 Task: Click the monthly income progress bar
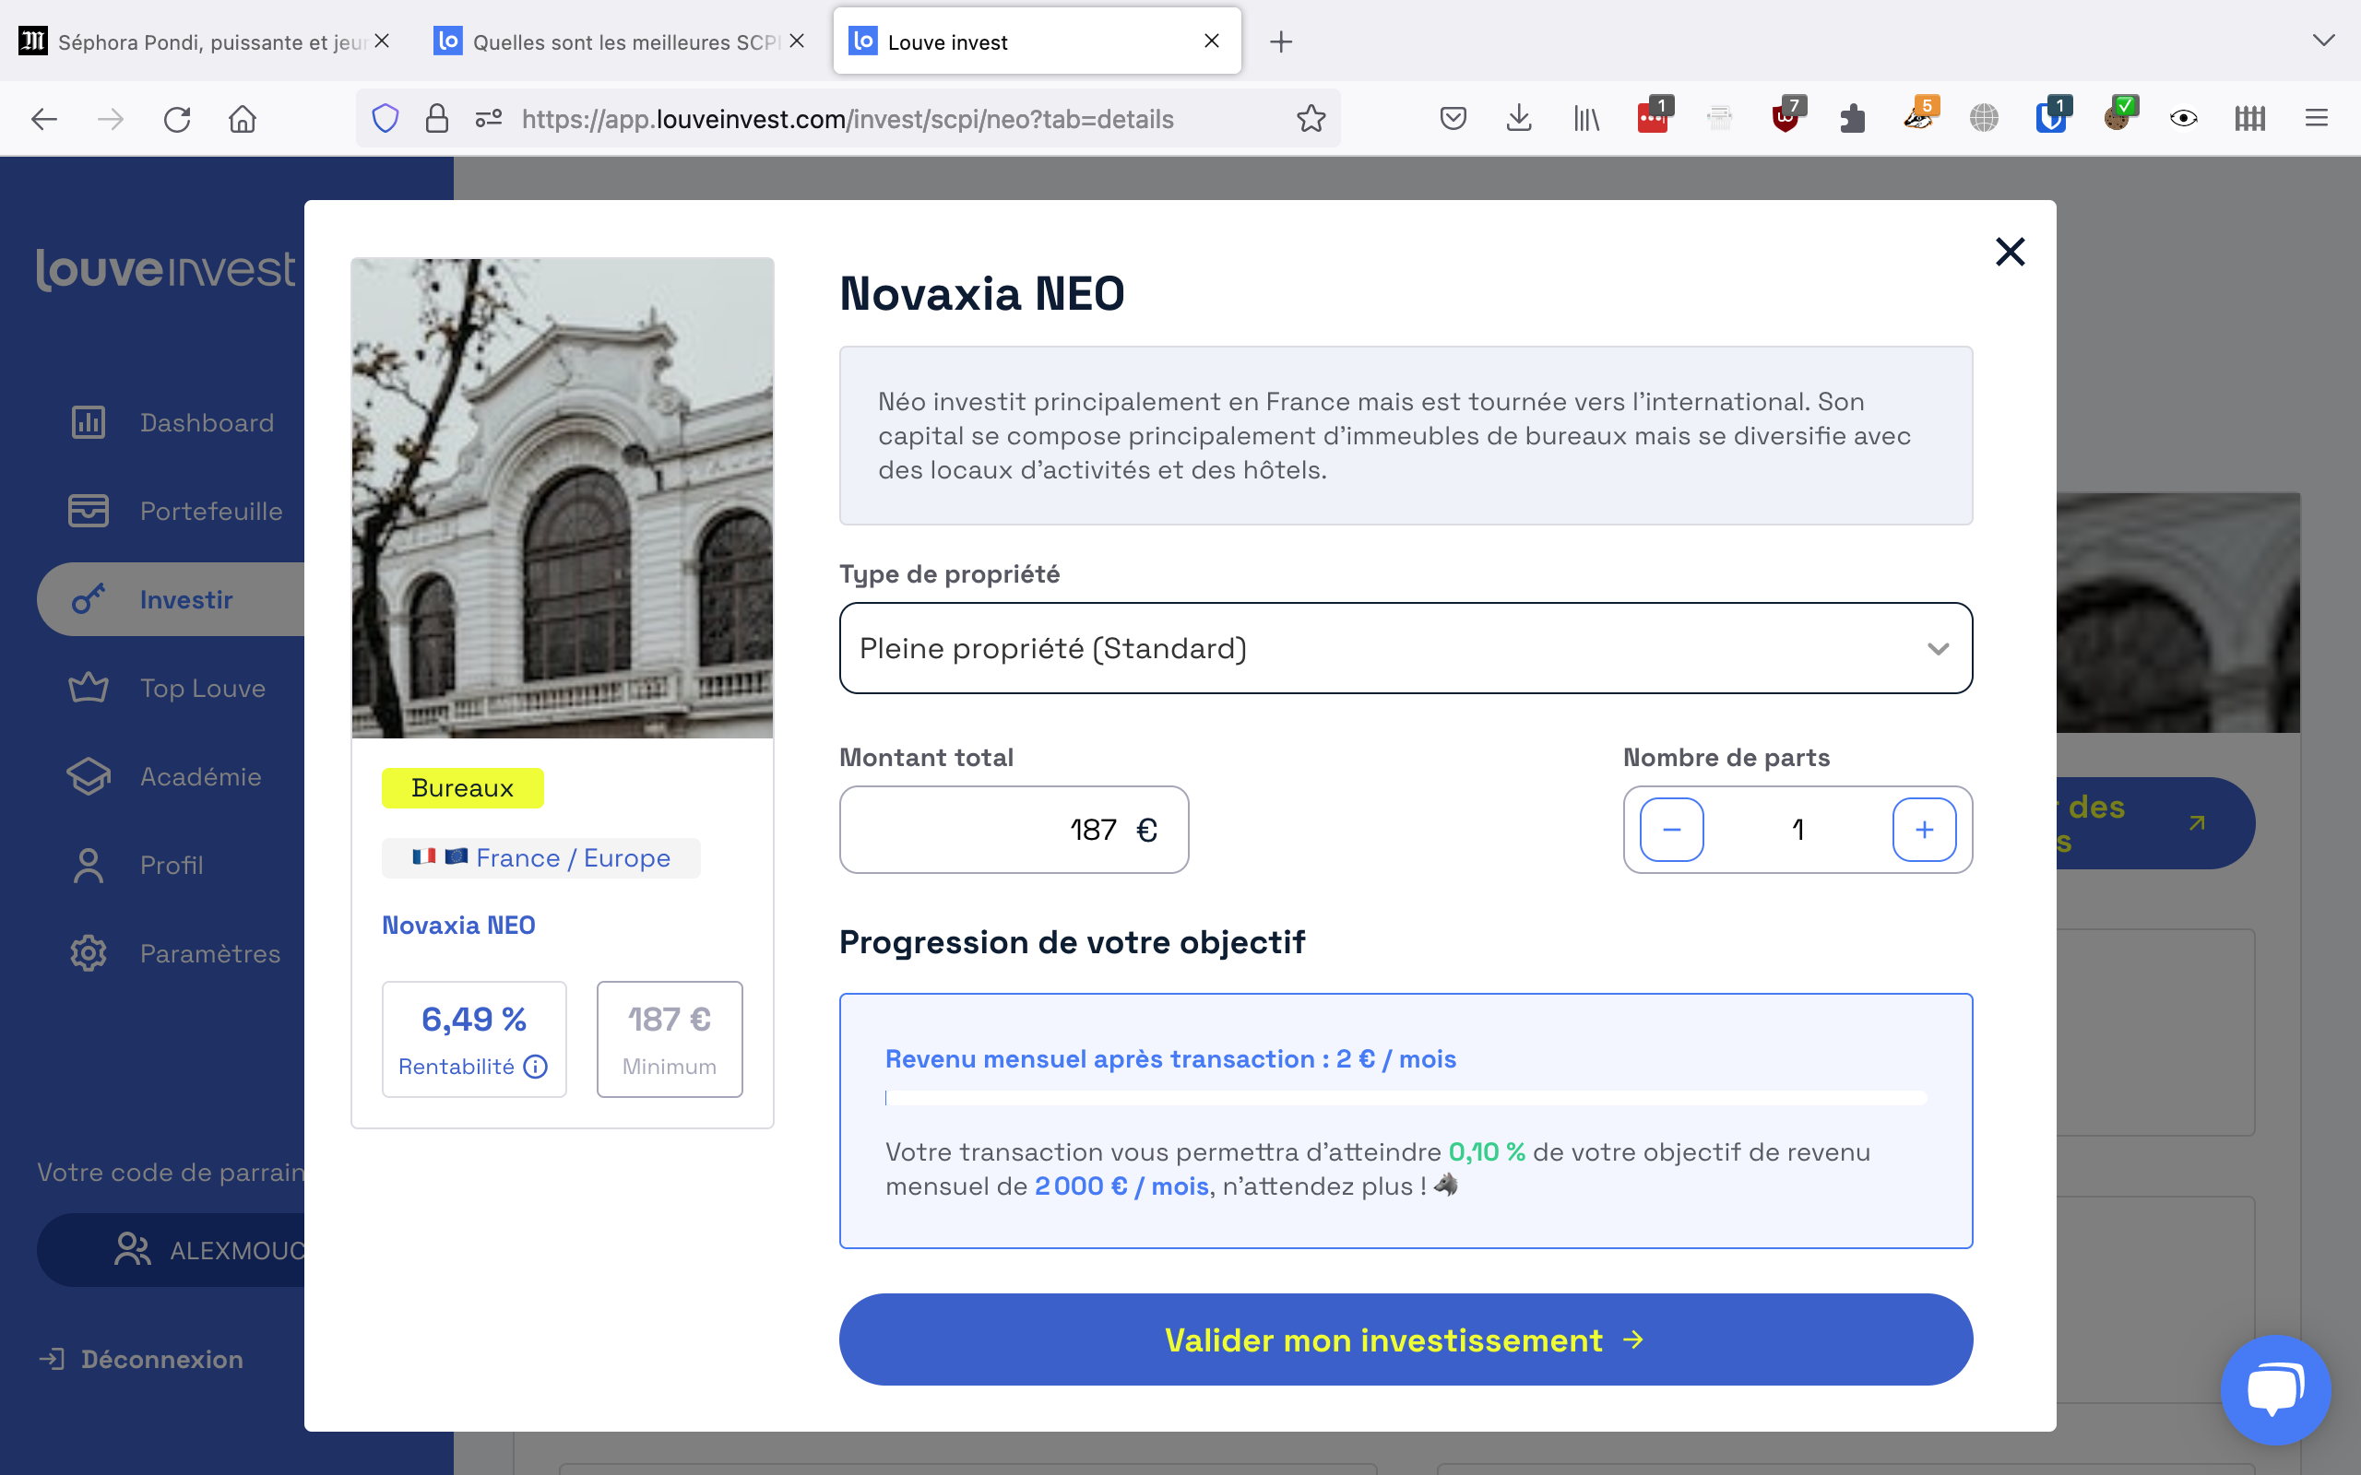coord(1405,1099)
